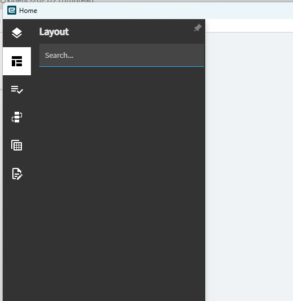The image size is (293, 301).
Task: Click the Layout panel heading
Action: tap(54, 32)
